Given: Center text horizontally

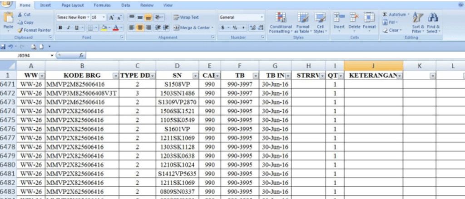Looking at the screenshot, I should pyautogui.click(x=140, y=28).
